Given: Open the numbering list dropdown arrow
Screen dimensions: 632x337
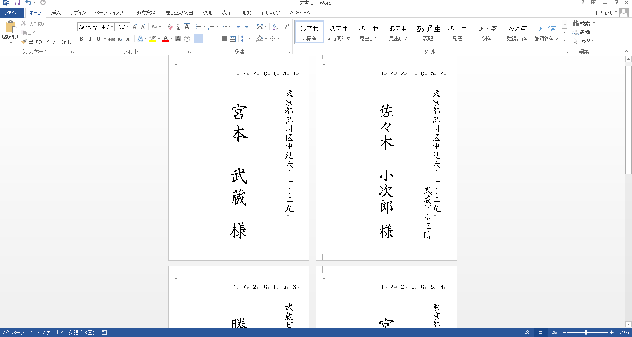Looking at the screenshot, I should point(218,27).
